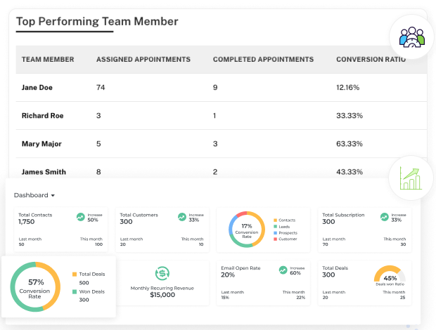
Task: Click the Total Subscription increase trend icon
Action: 384,217
